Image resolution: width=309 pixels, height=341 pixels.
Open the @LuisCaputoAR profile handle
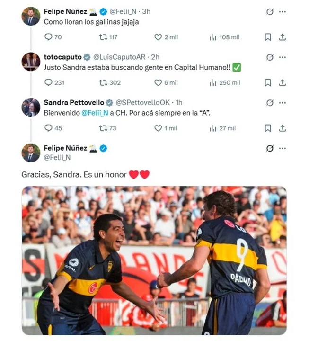120,57
